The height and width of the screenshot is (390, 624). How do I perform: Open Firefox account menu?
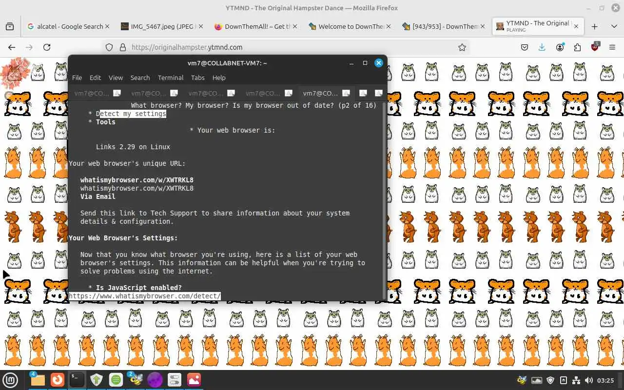pos(560,47)
